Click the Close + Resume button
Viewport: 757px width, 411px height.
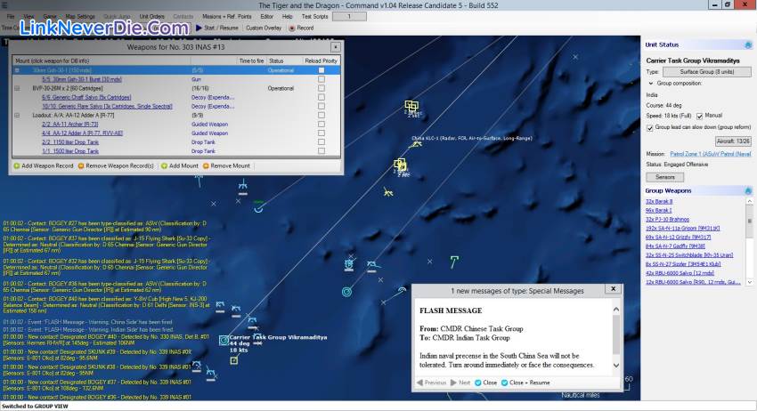pyautogui.click(x=525, y=383)
